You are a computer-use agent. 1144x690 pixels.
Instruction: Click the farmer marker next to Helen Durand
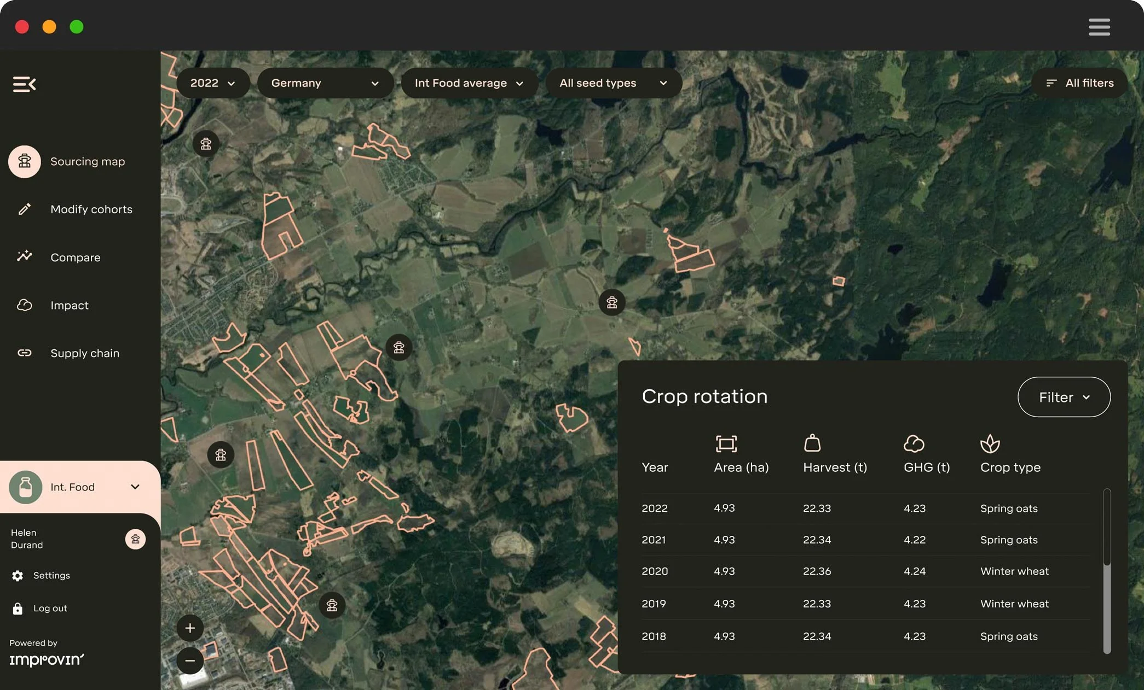tap(135, 539)
